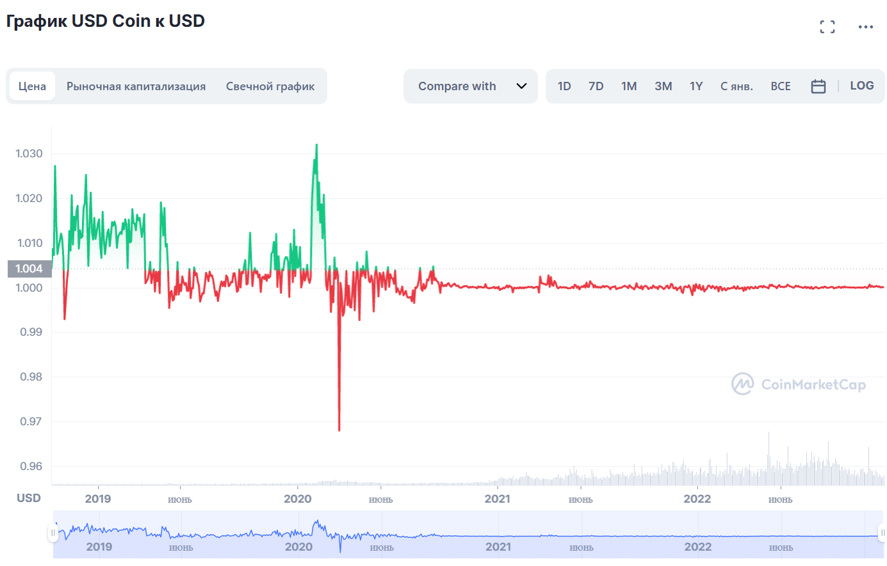
Task: Click the 1.004 current price marker
Action: pos(29,269)
